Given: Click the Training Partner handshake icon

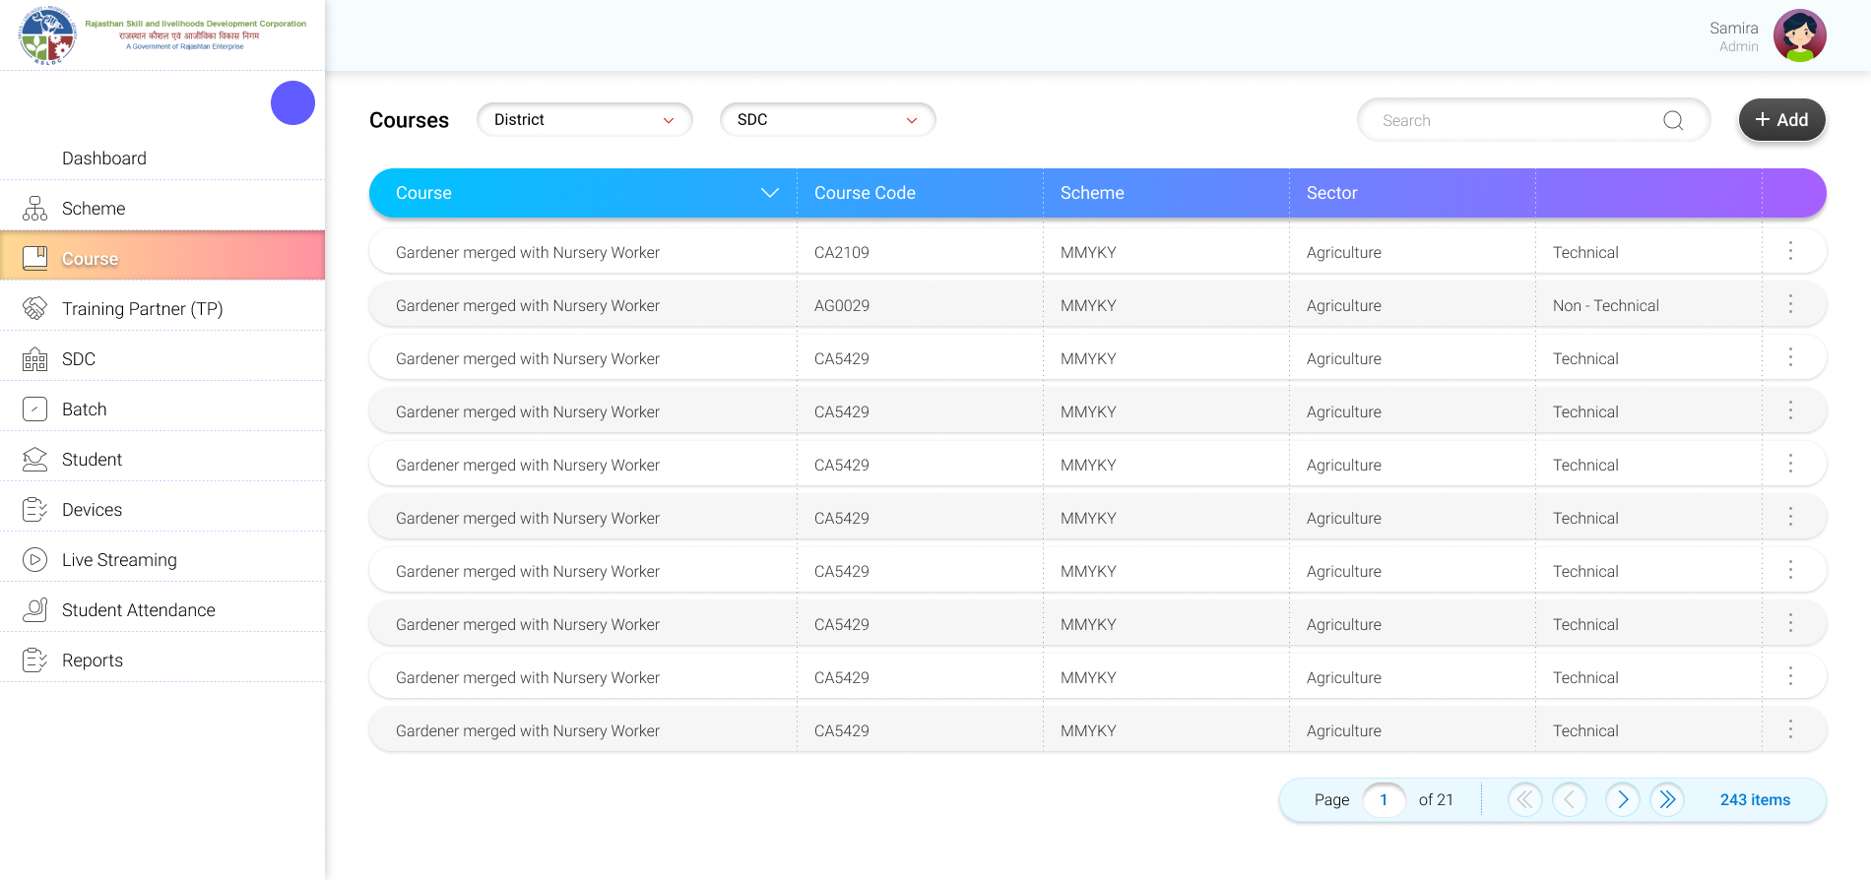Looking at the screenshot, I should [34, 308].
